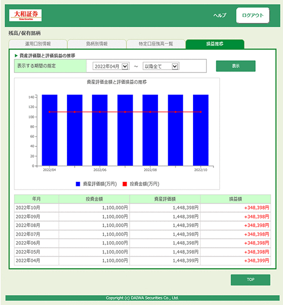Open the 特定口座残高一覧 tab
This screenshot has height=305, width=283.
click(x=156, y=44)
